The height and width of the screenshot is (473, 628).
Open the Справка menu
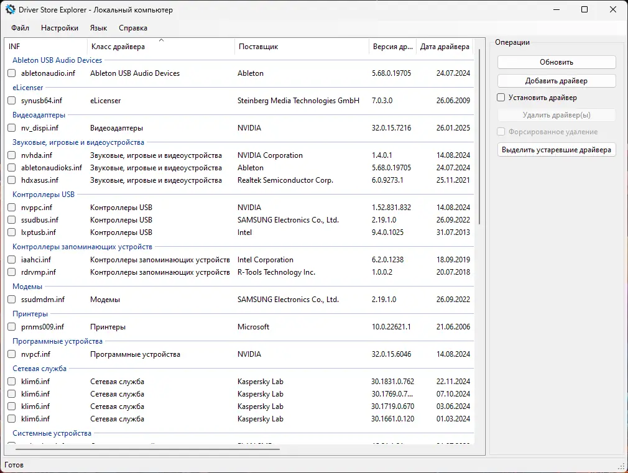coord(133,28)
